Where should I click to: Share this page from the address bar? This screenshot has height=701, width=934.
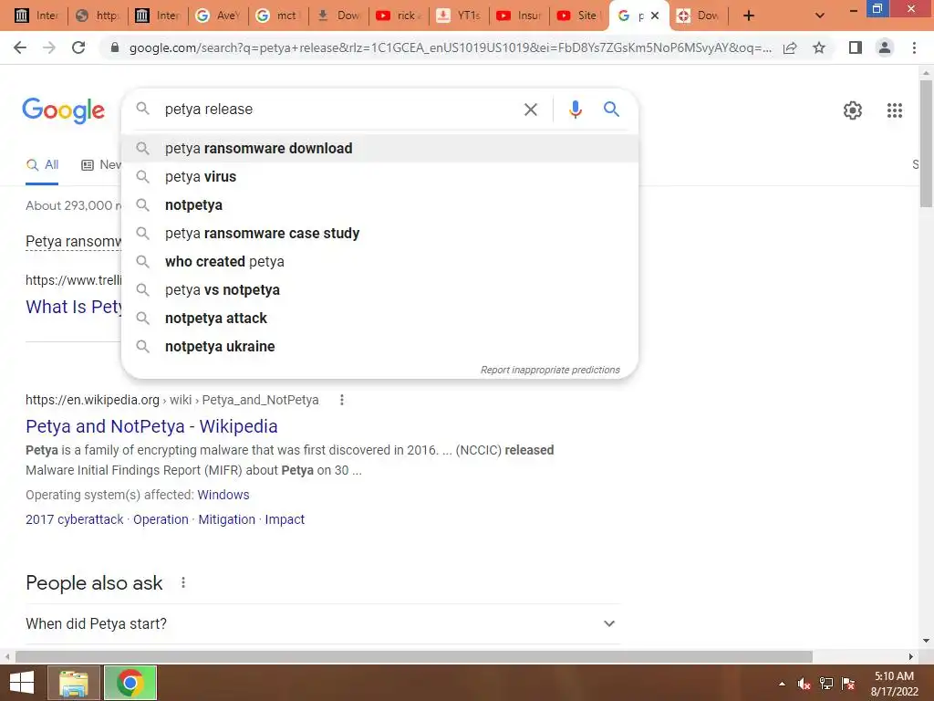pos(790,48)
